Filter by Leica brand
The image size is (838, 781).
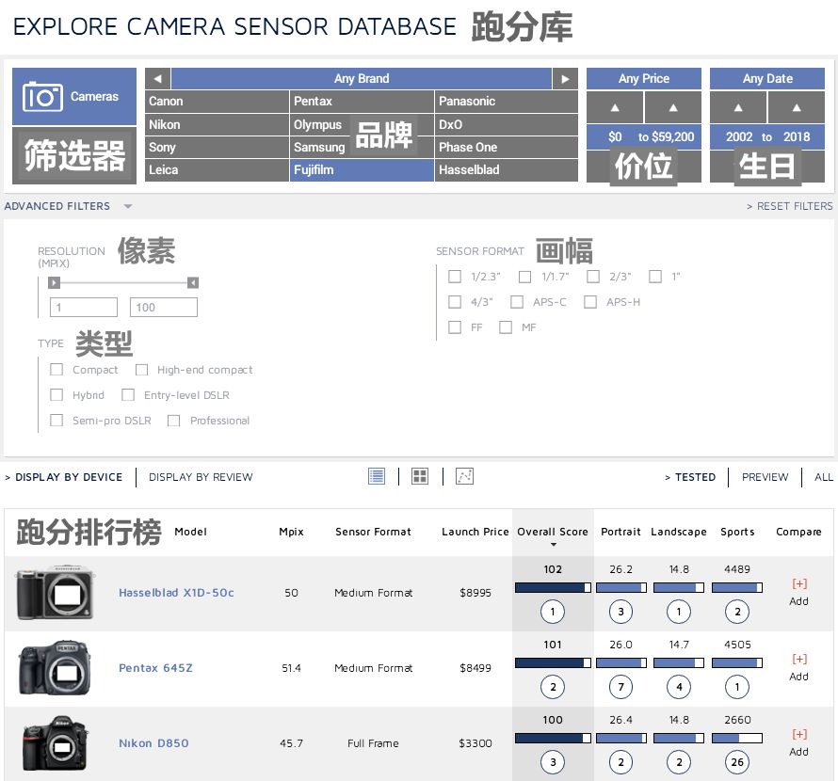pos(217,170)
